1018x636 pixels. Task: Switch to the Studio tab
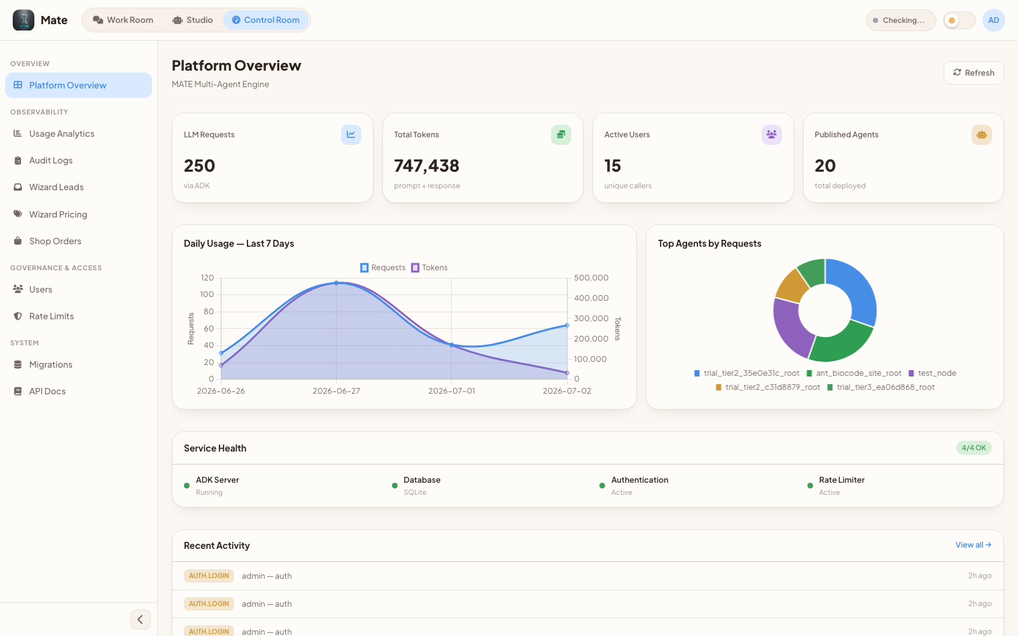(x=193, y=20)
